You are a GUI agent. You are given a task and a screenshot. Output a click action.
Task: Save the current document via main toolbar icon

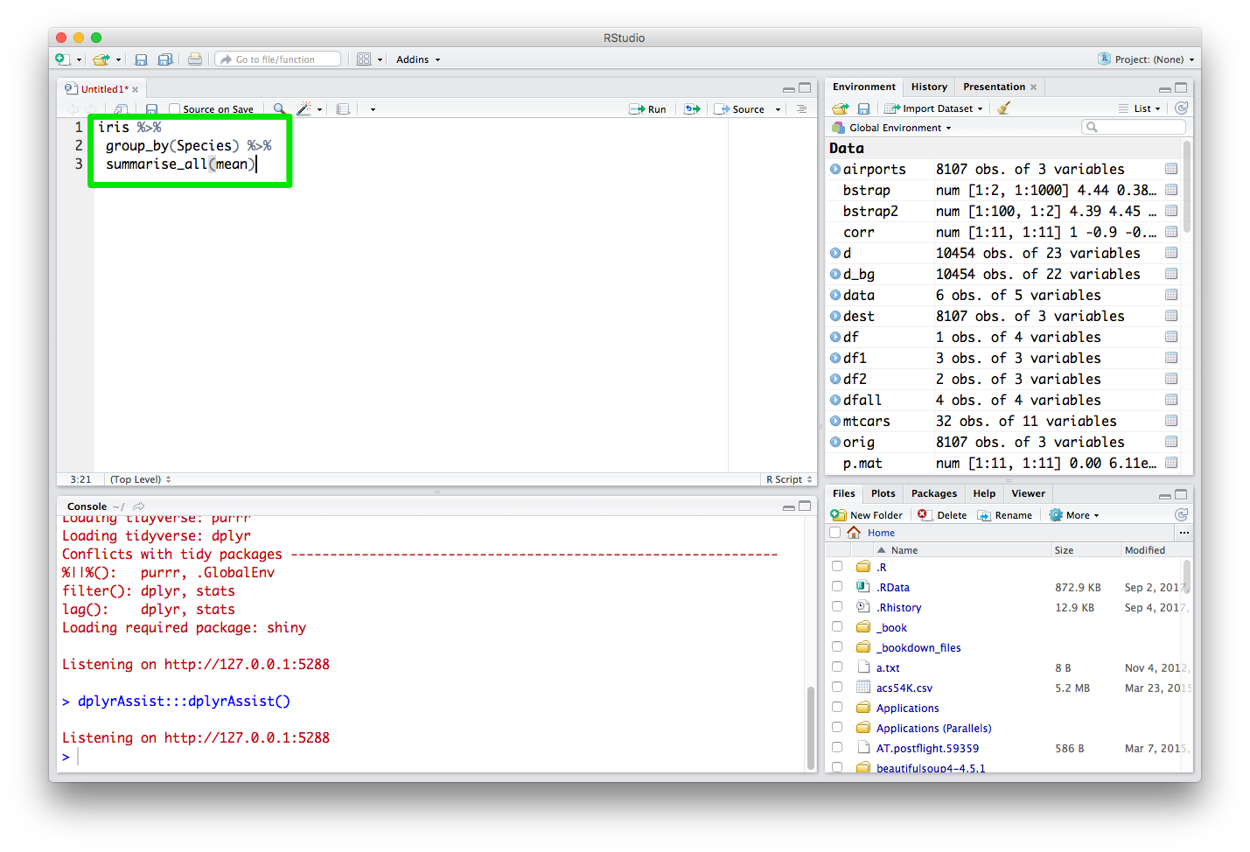click(141, 59)
